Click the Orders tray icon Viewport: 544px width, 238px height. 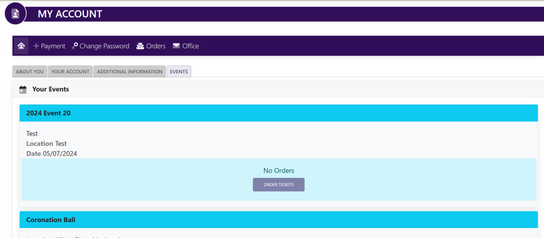140,46
